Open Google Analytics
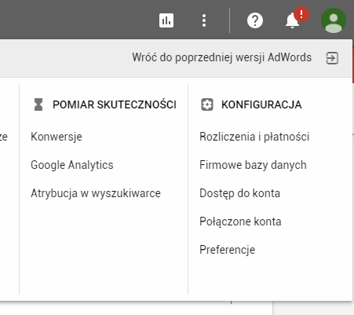 click(72, 165)
